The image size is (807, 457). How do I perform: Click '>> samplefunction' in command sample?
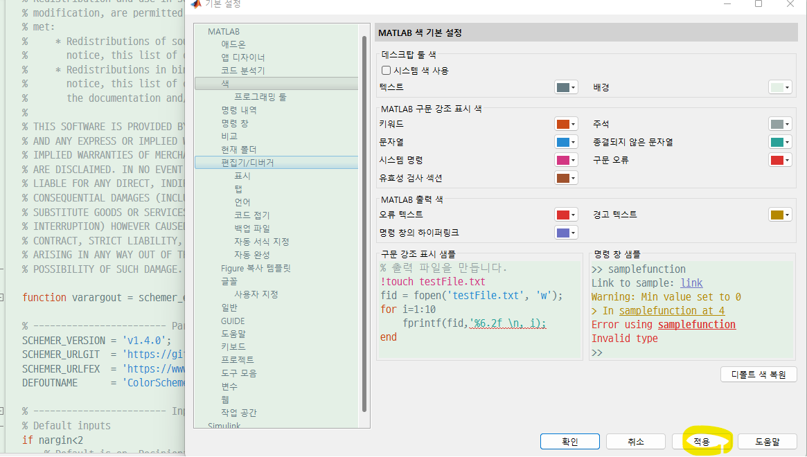[x=639, y=269]
